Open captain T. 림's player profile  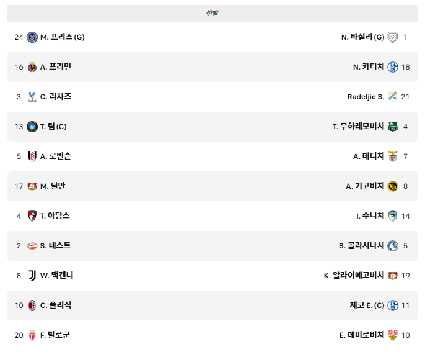coord(53,127)
